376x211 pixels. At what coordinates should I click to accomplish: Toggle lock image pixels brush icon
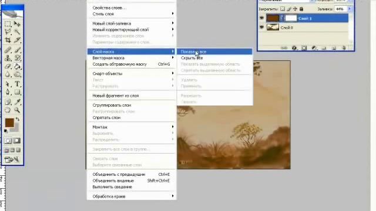(x=289, y=9)
